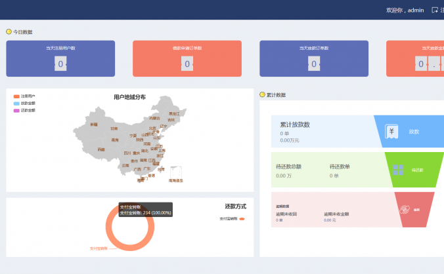Click the 待还款单 label
Screen dimensions: 444x274
coord(340,166)
